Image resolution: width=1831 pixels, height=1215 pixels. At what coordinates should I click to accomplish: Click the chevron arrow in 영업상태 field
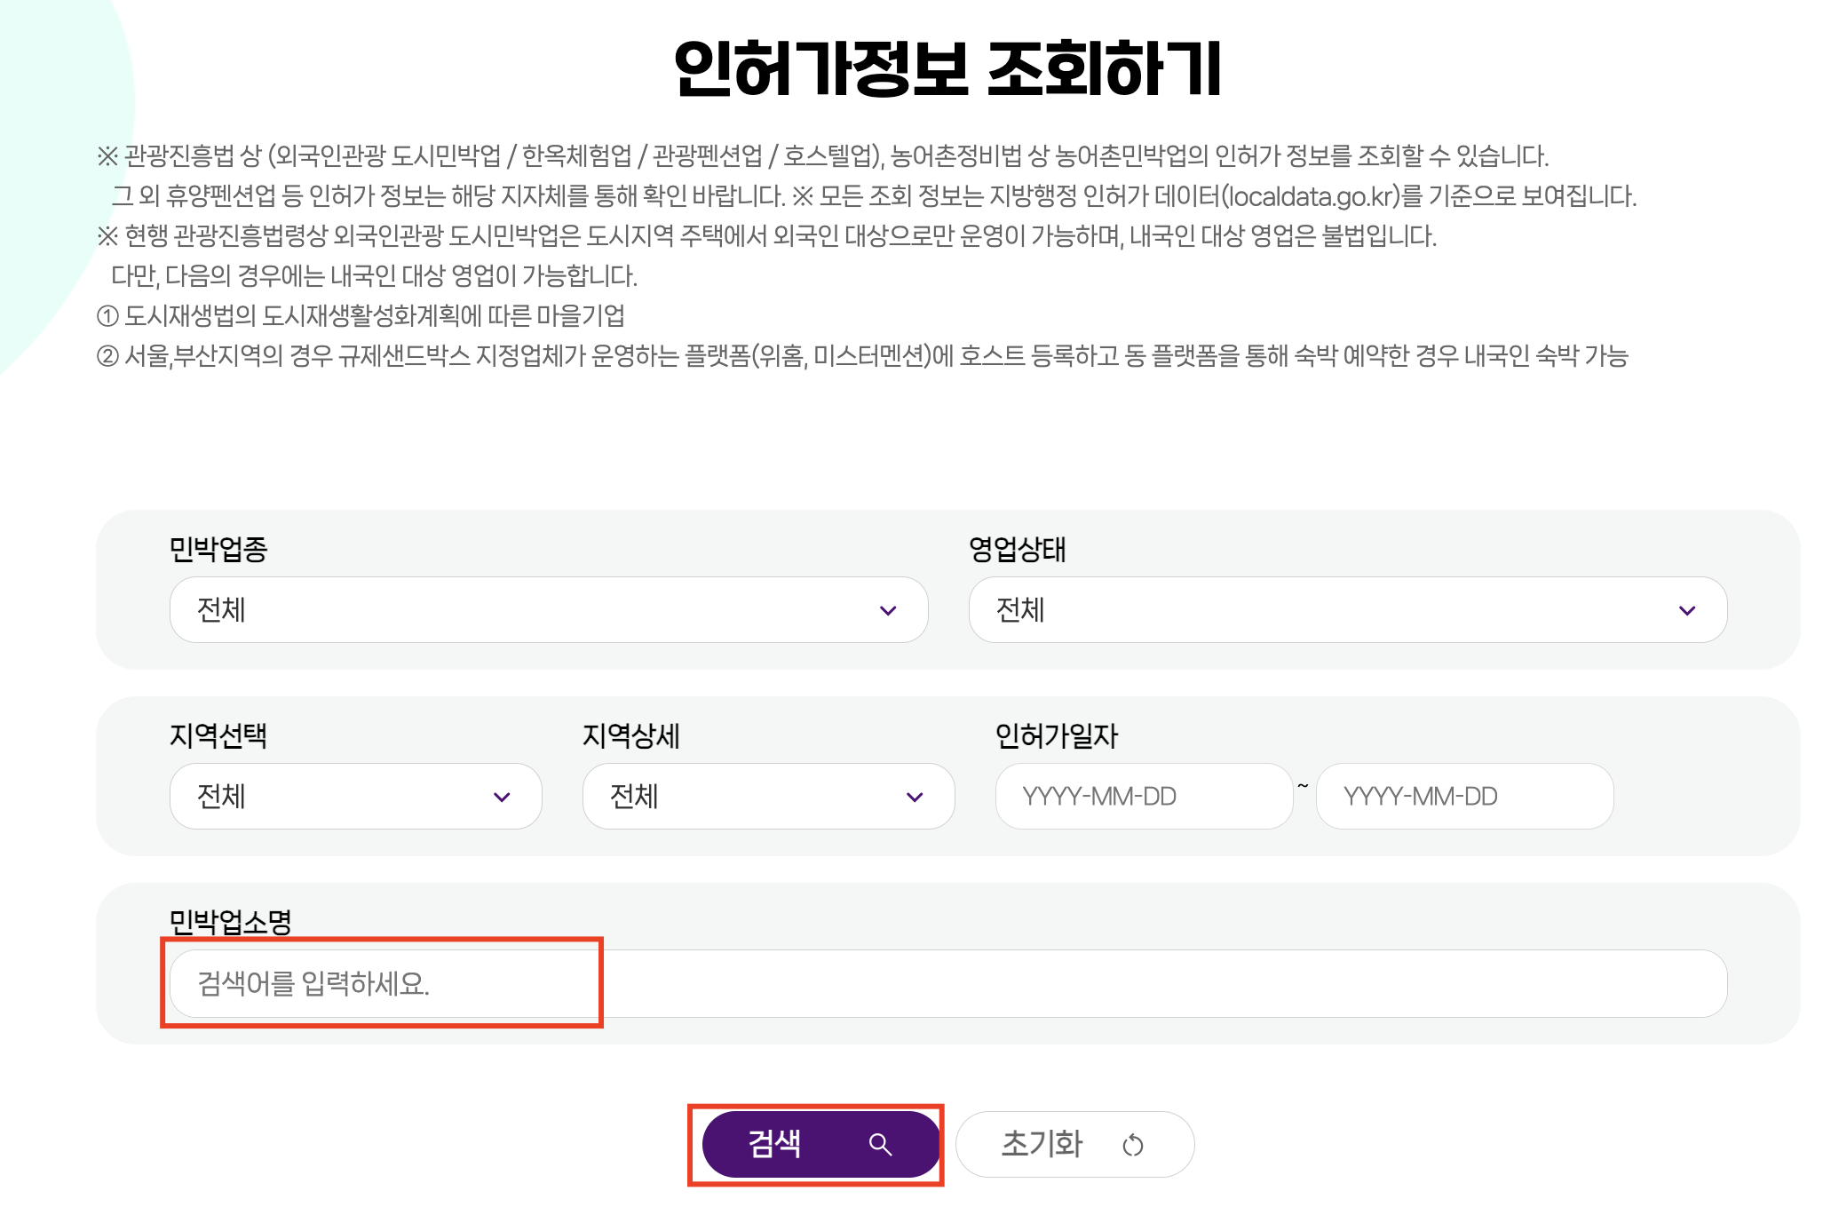[x=1686, y=610]
